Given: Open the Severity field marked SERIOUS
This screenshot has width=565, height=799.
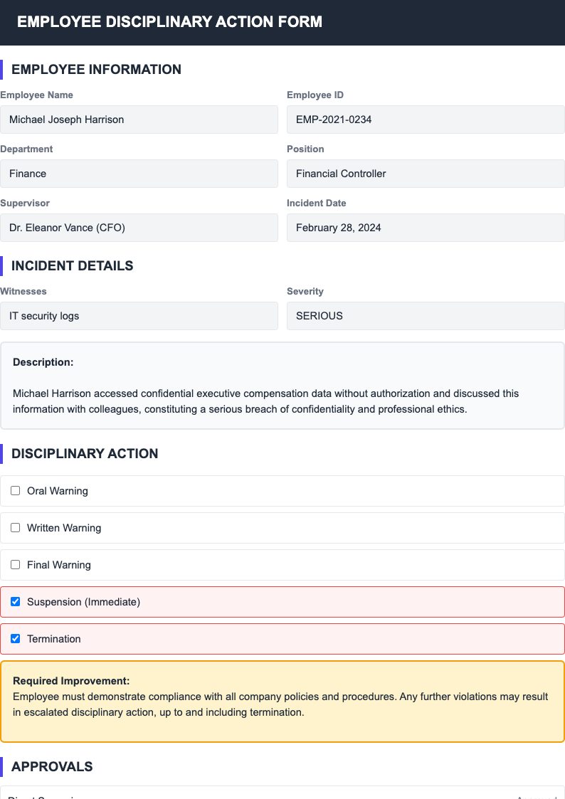Looking at the screenshot, I should coord(426,315).
